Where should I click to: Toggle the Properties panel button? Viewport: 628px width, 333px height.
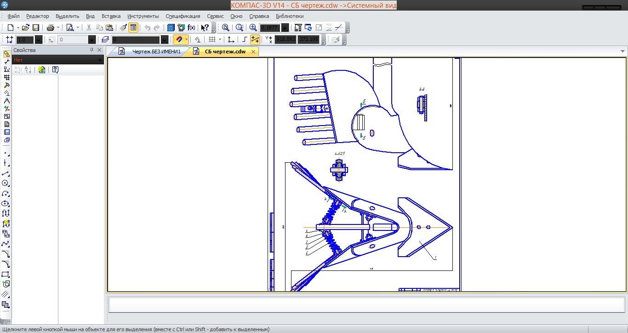click(x=133, y=28)
